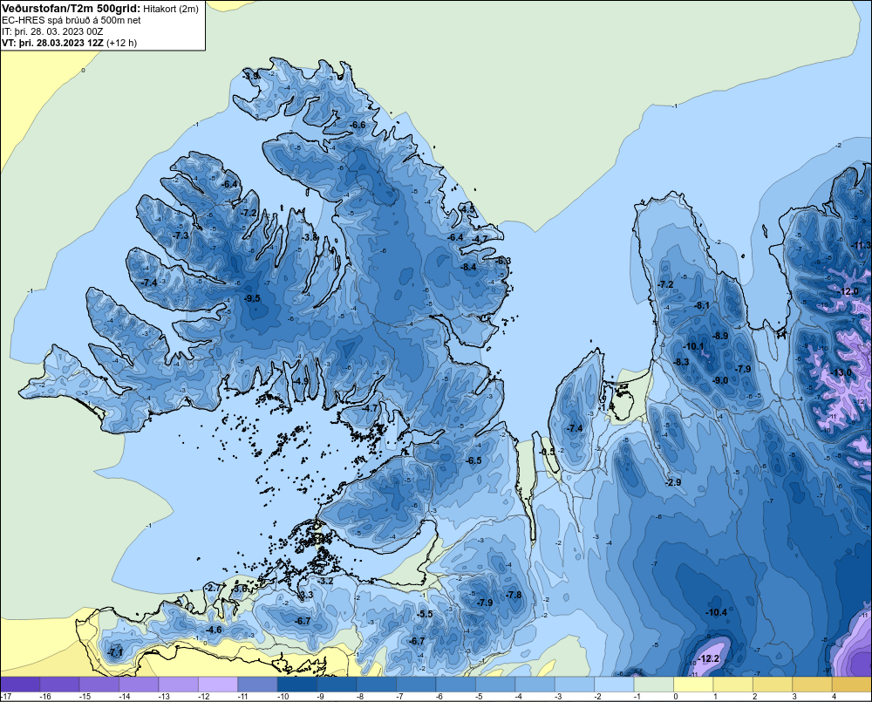Click the -13.0 temperature label
Image resolution: width=872 pixels, height=702 pixels.
[x=841, y=372]
